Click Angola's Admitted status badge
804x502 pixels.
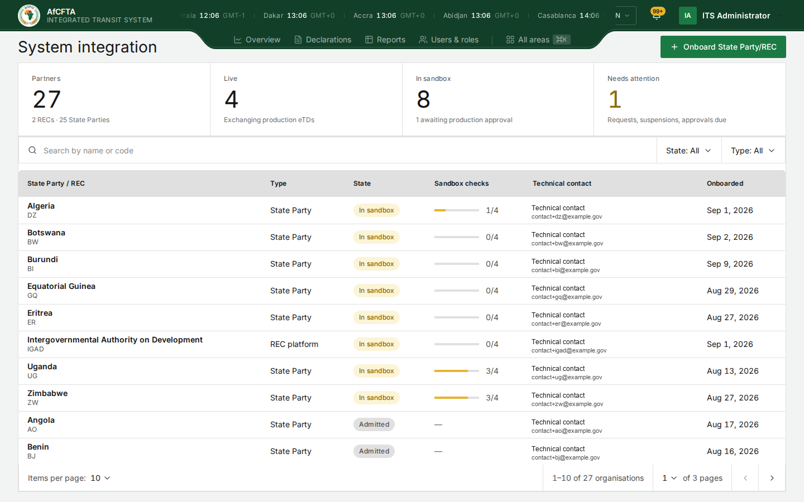tap(374, 424)
